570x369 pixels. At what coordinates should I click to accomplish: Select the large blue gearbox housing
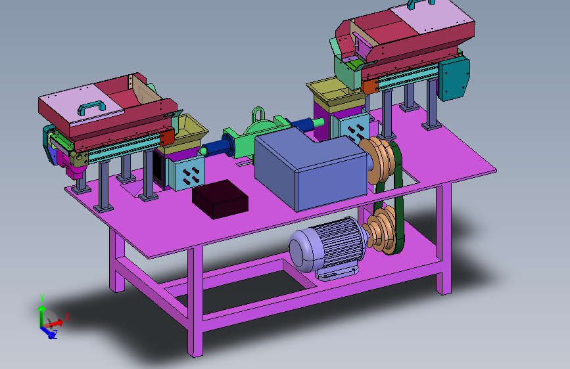coord(312,170)
